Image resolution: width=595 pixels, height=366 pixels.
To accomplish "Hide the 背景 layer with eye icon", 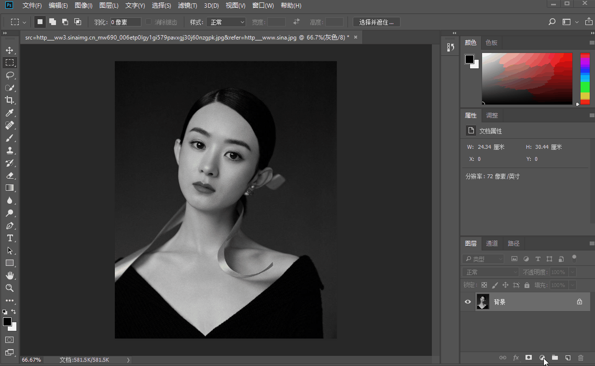I will click(x=468, y=302).
